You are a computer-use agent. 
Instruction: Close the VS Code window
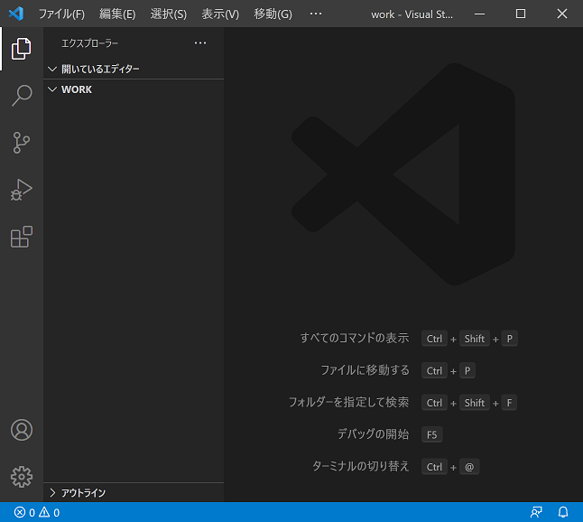(562, 14)
